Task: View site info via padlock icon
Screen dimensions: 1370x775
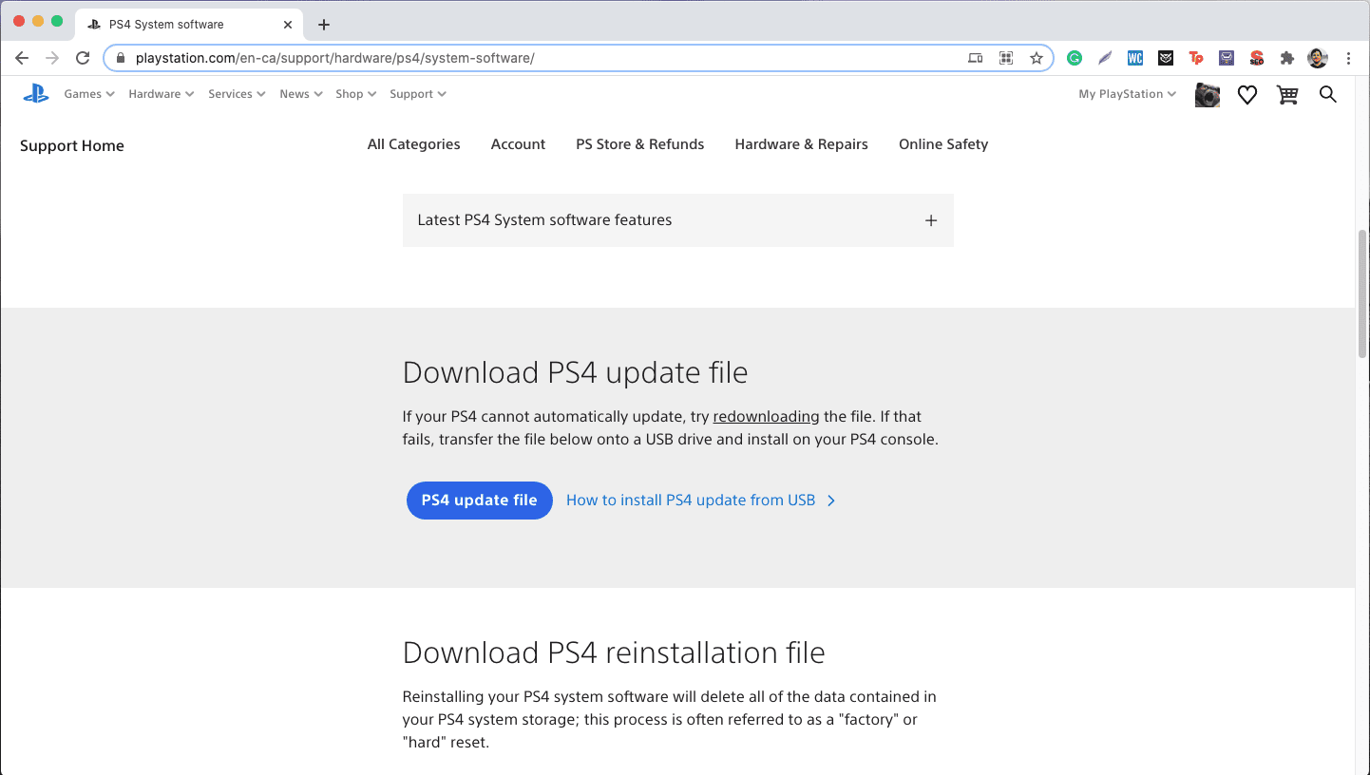Action: pos(120,58)
